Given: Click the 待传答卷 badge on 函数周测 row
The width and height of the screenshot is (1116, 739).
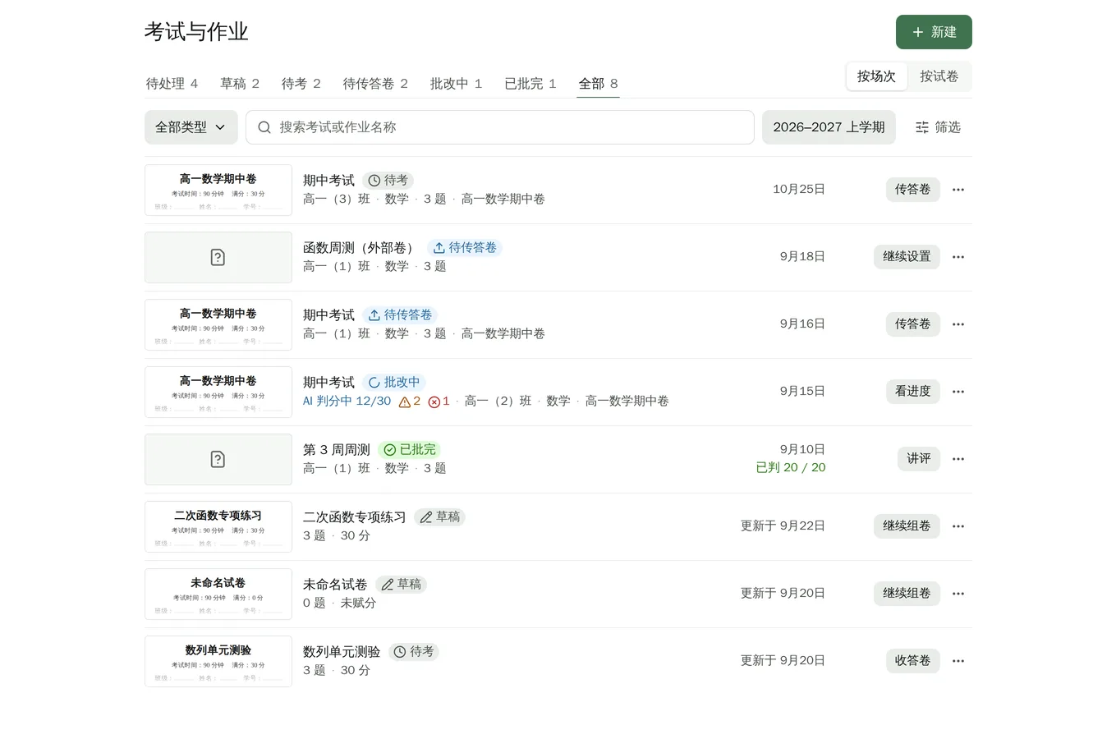Looking at the screenshot, I should [x=465, y=248].
